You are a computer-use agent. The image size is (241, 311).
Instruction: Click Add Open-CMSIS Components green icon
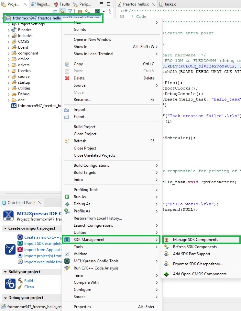(166, 274)
